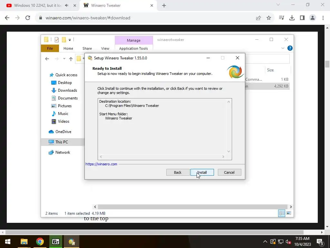Open Explorer's help icon
Image resolution: width=330 pixels, height=248 pixels.
(290, 48)
